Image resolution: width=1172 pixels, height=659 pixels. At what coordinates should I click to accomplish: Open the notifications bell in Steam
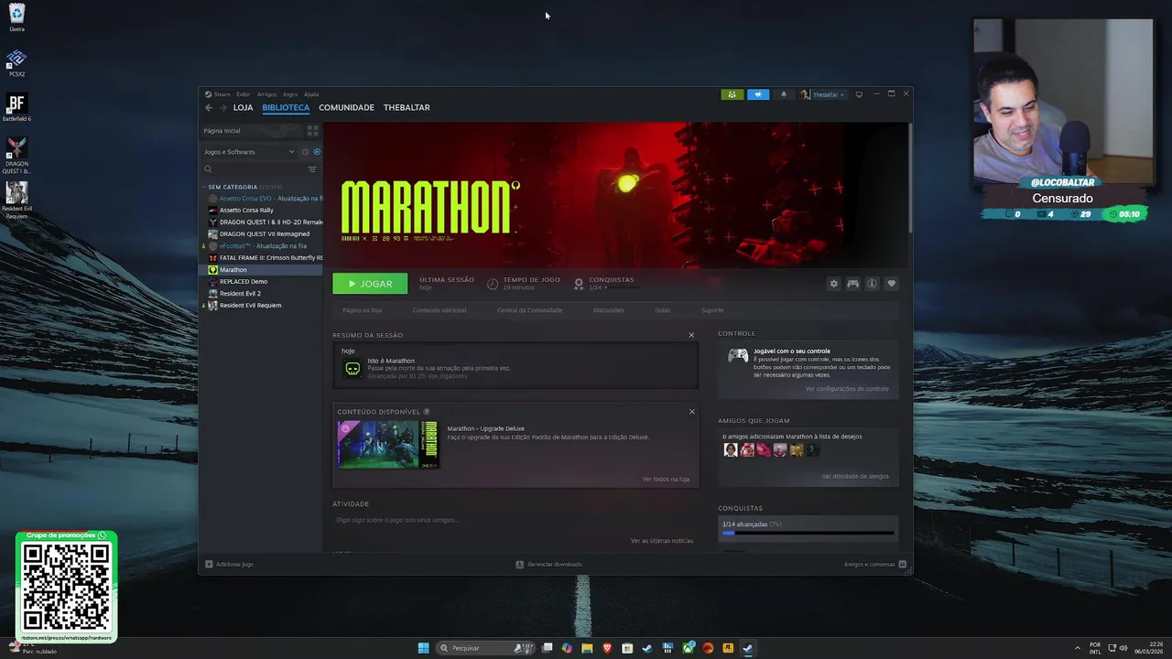783,94
